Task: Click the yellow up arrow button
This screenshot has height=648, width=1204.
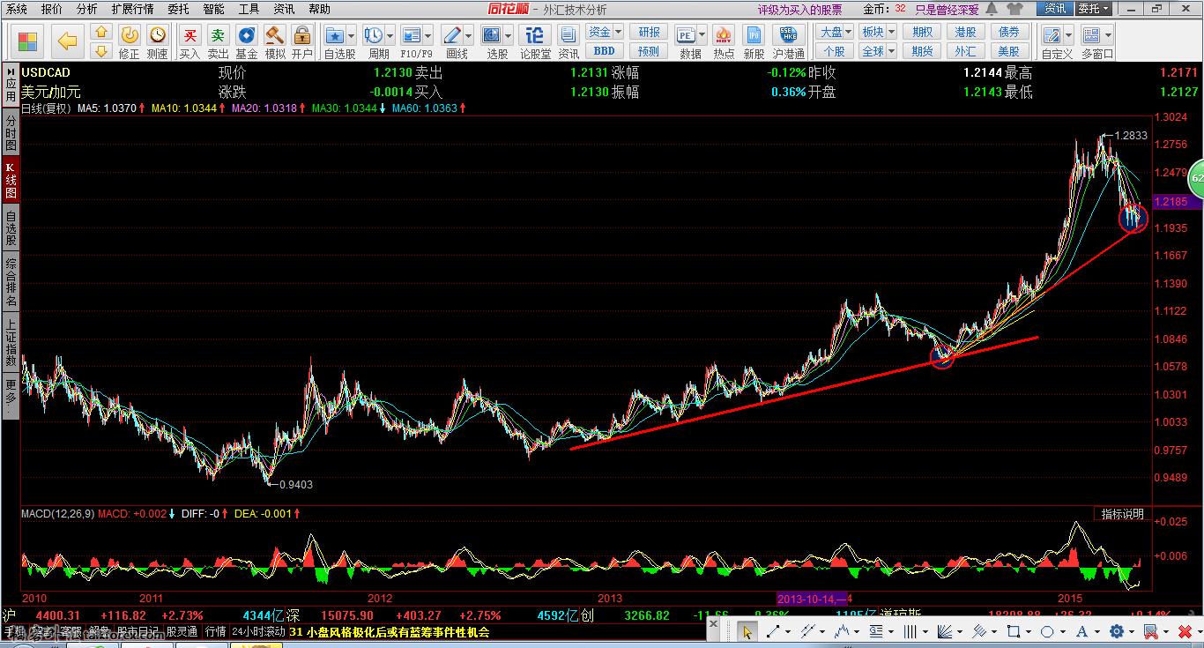Action: click(100, 34)
